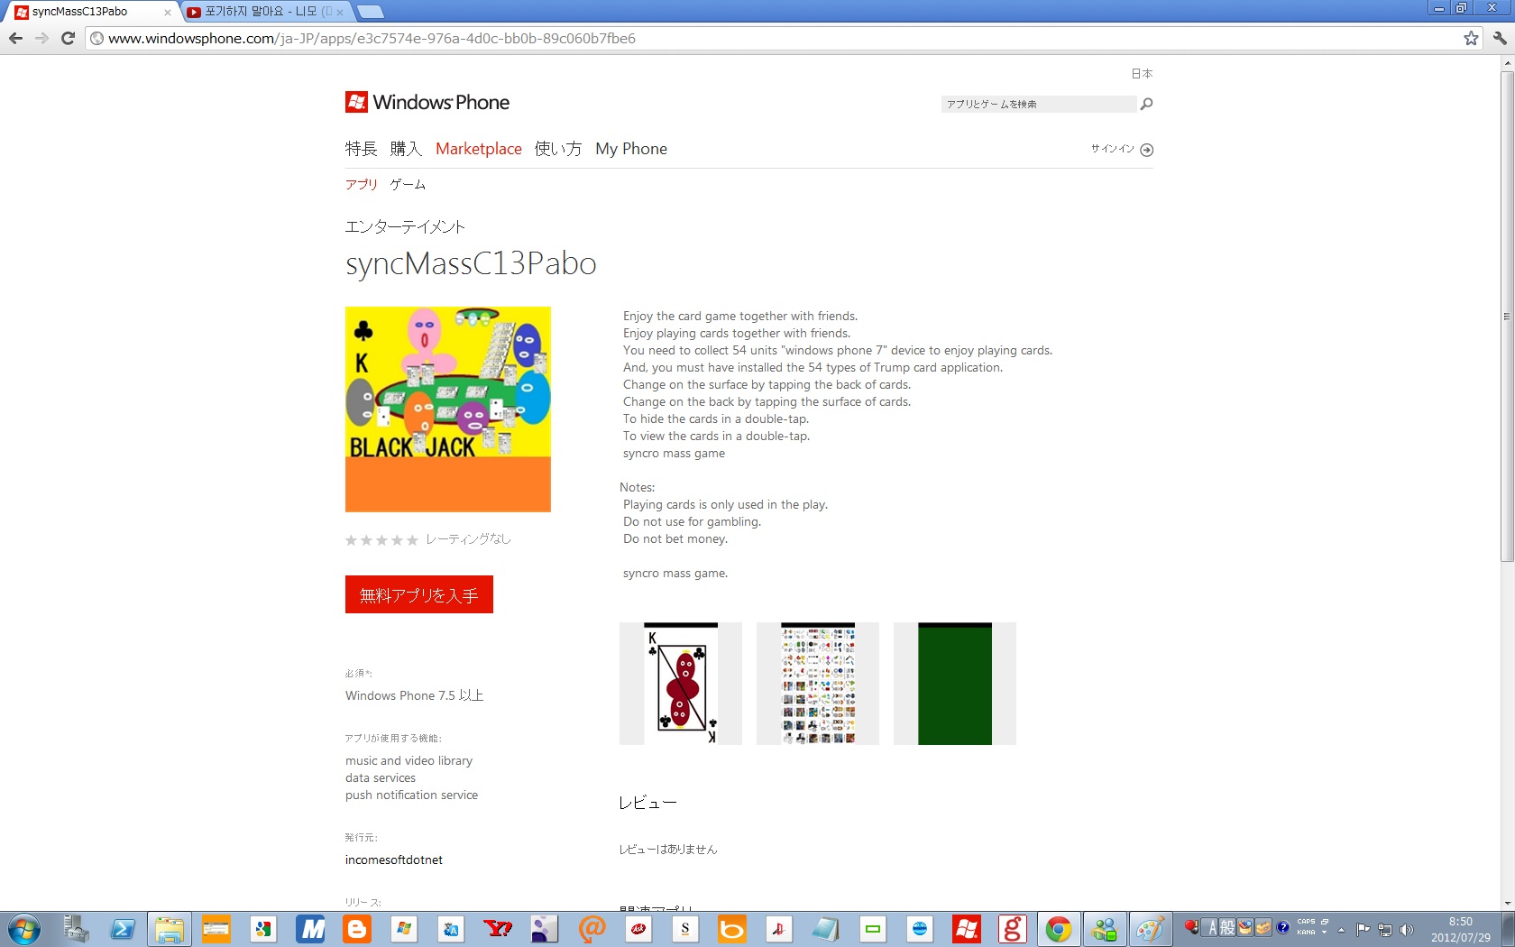1515x947 pixels.
Task: Open the card grid screenshot thumbnail
Action: [818, 684]
